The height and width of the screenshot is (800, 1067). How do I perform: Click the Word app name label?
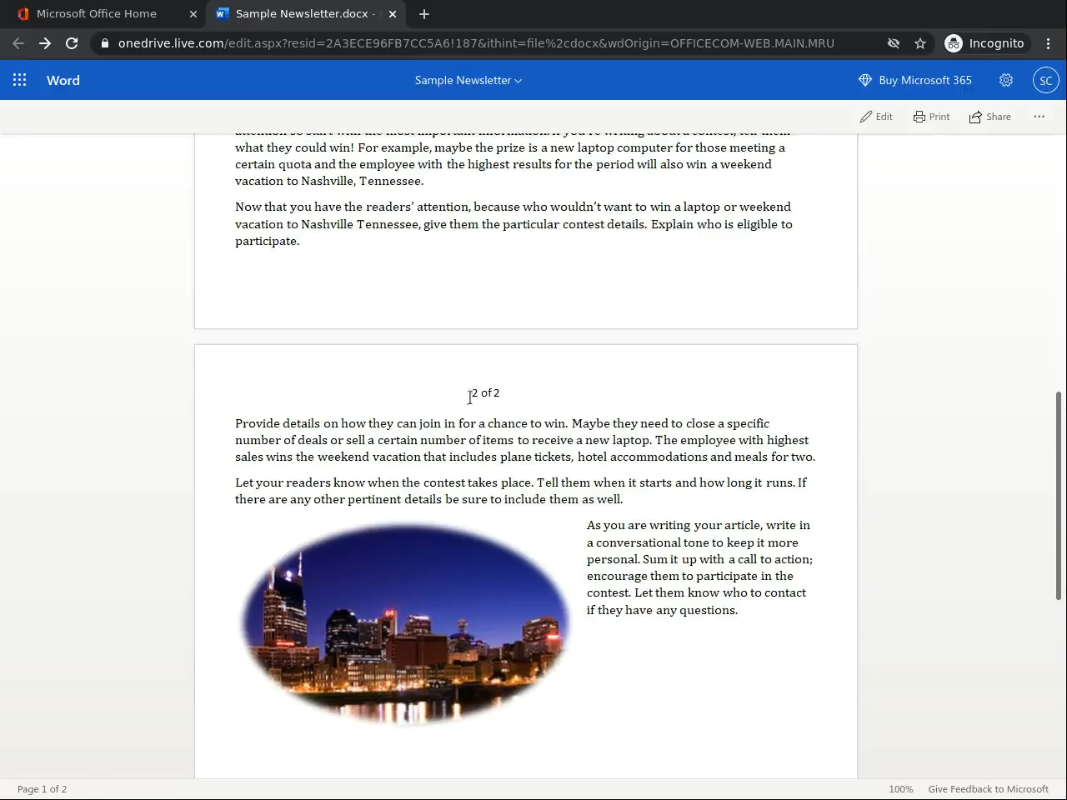63,80
